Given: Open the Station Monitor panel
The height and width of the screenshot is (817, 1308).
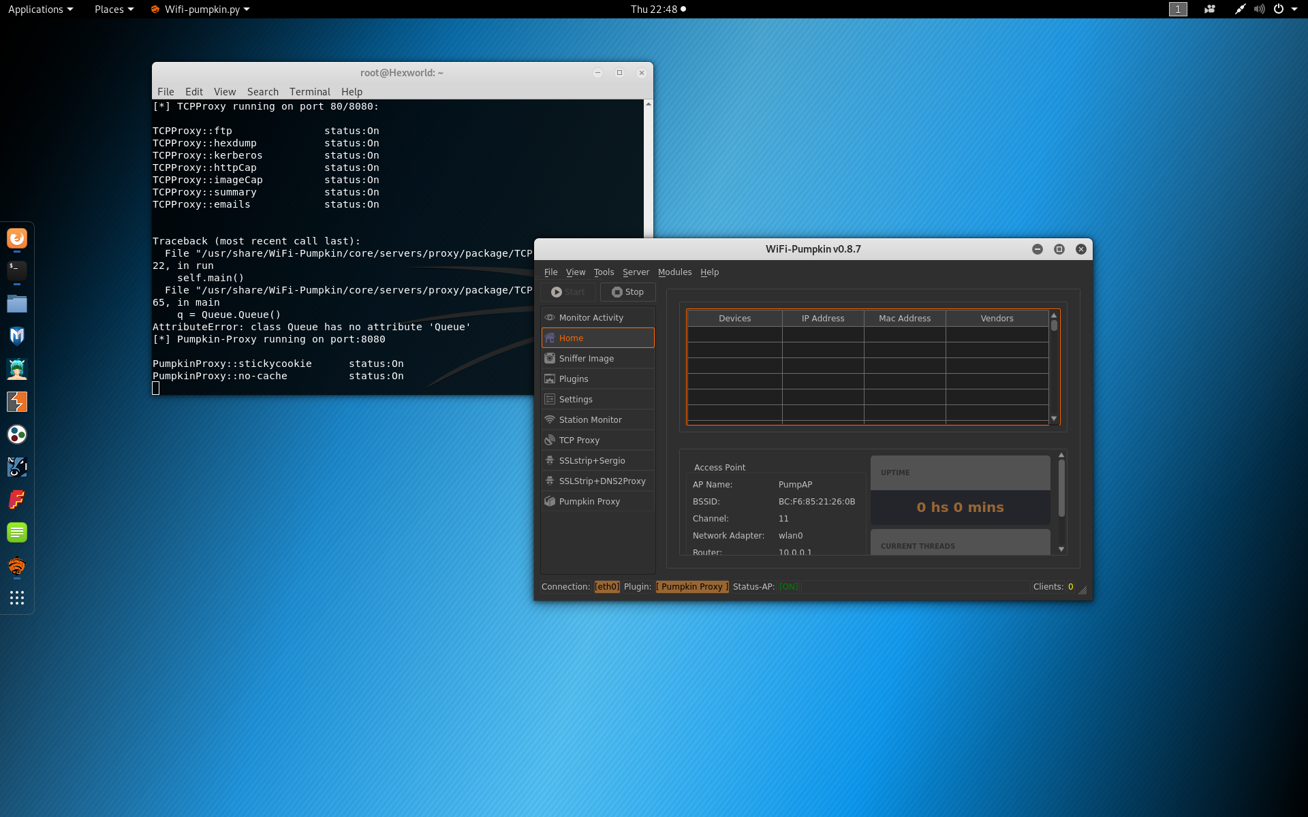Looking at the screenshot, I should [x=590, y=419].
